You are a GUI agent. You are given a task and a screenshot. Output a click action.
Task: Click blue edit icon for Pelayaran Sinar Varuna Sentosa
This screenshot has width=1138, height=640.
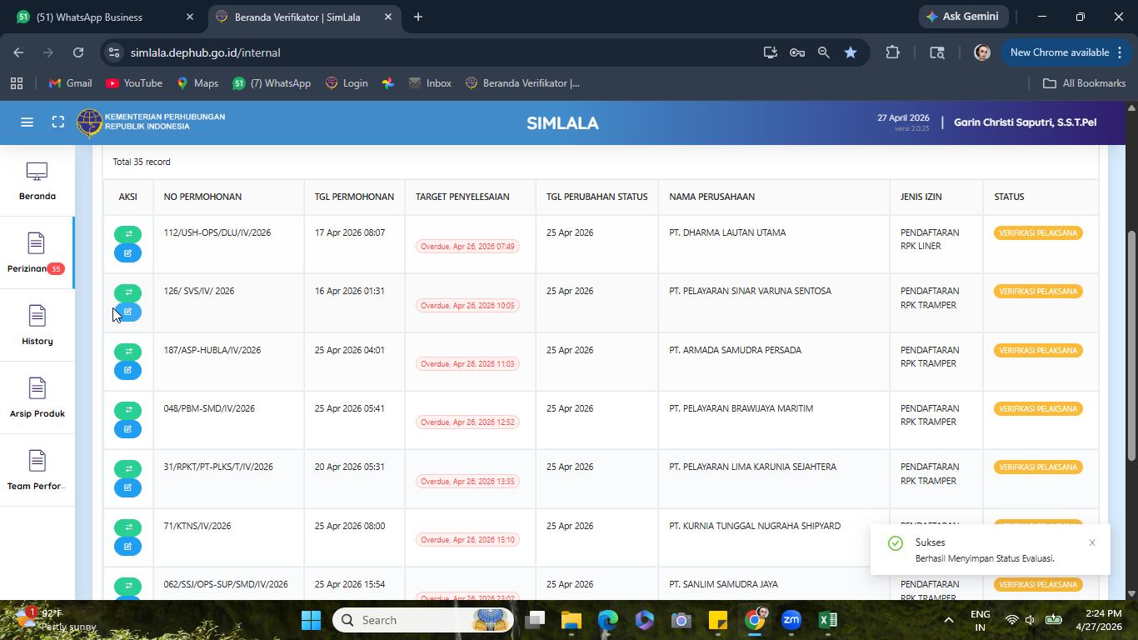pos(128,312)
